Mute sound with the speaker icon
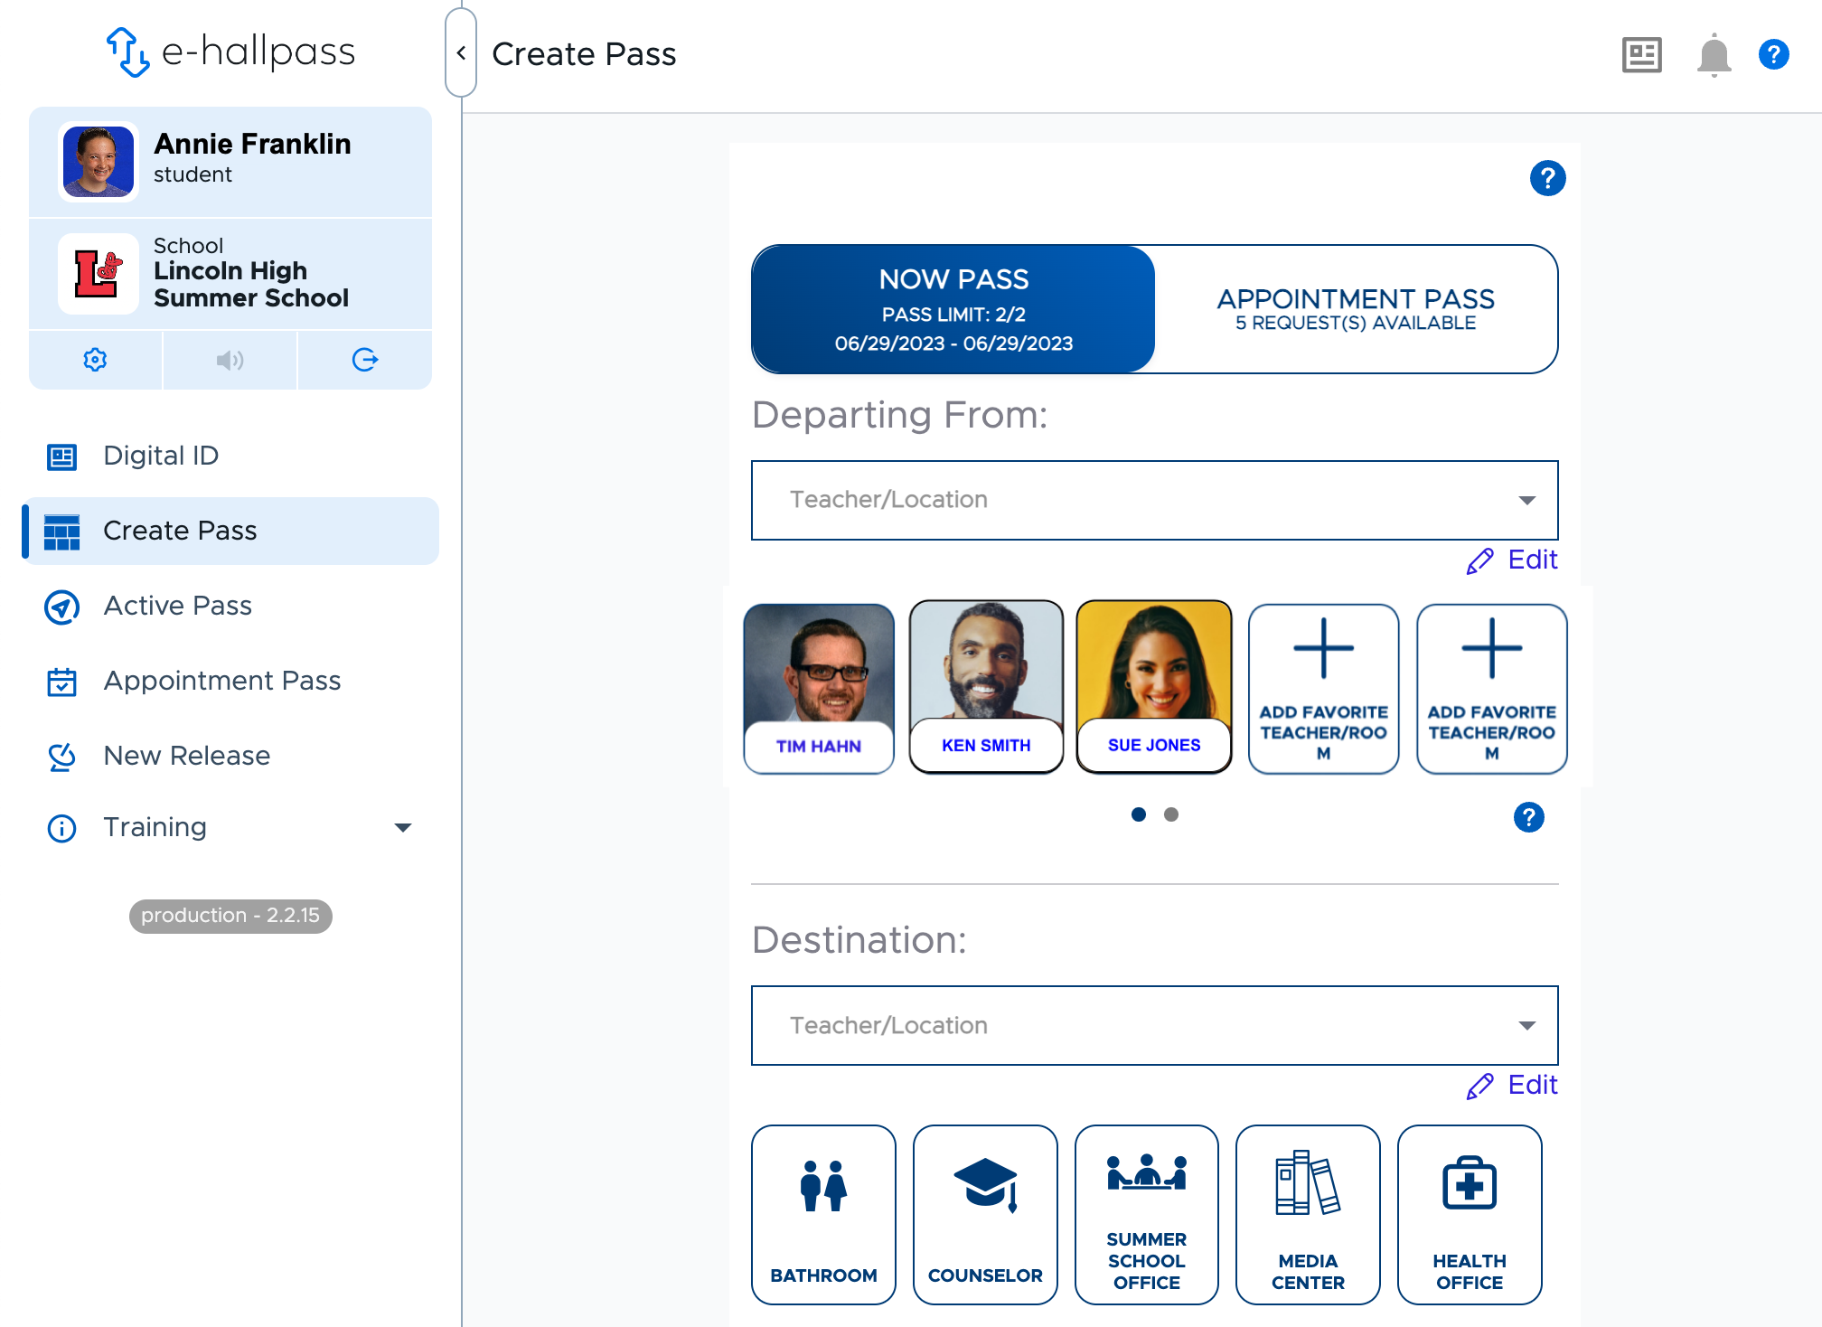This screenshot has width=1822, height=1327. tap(230, 360)
